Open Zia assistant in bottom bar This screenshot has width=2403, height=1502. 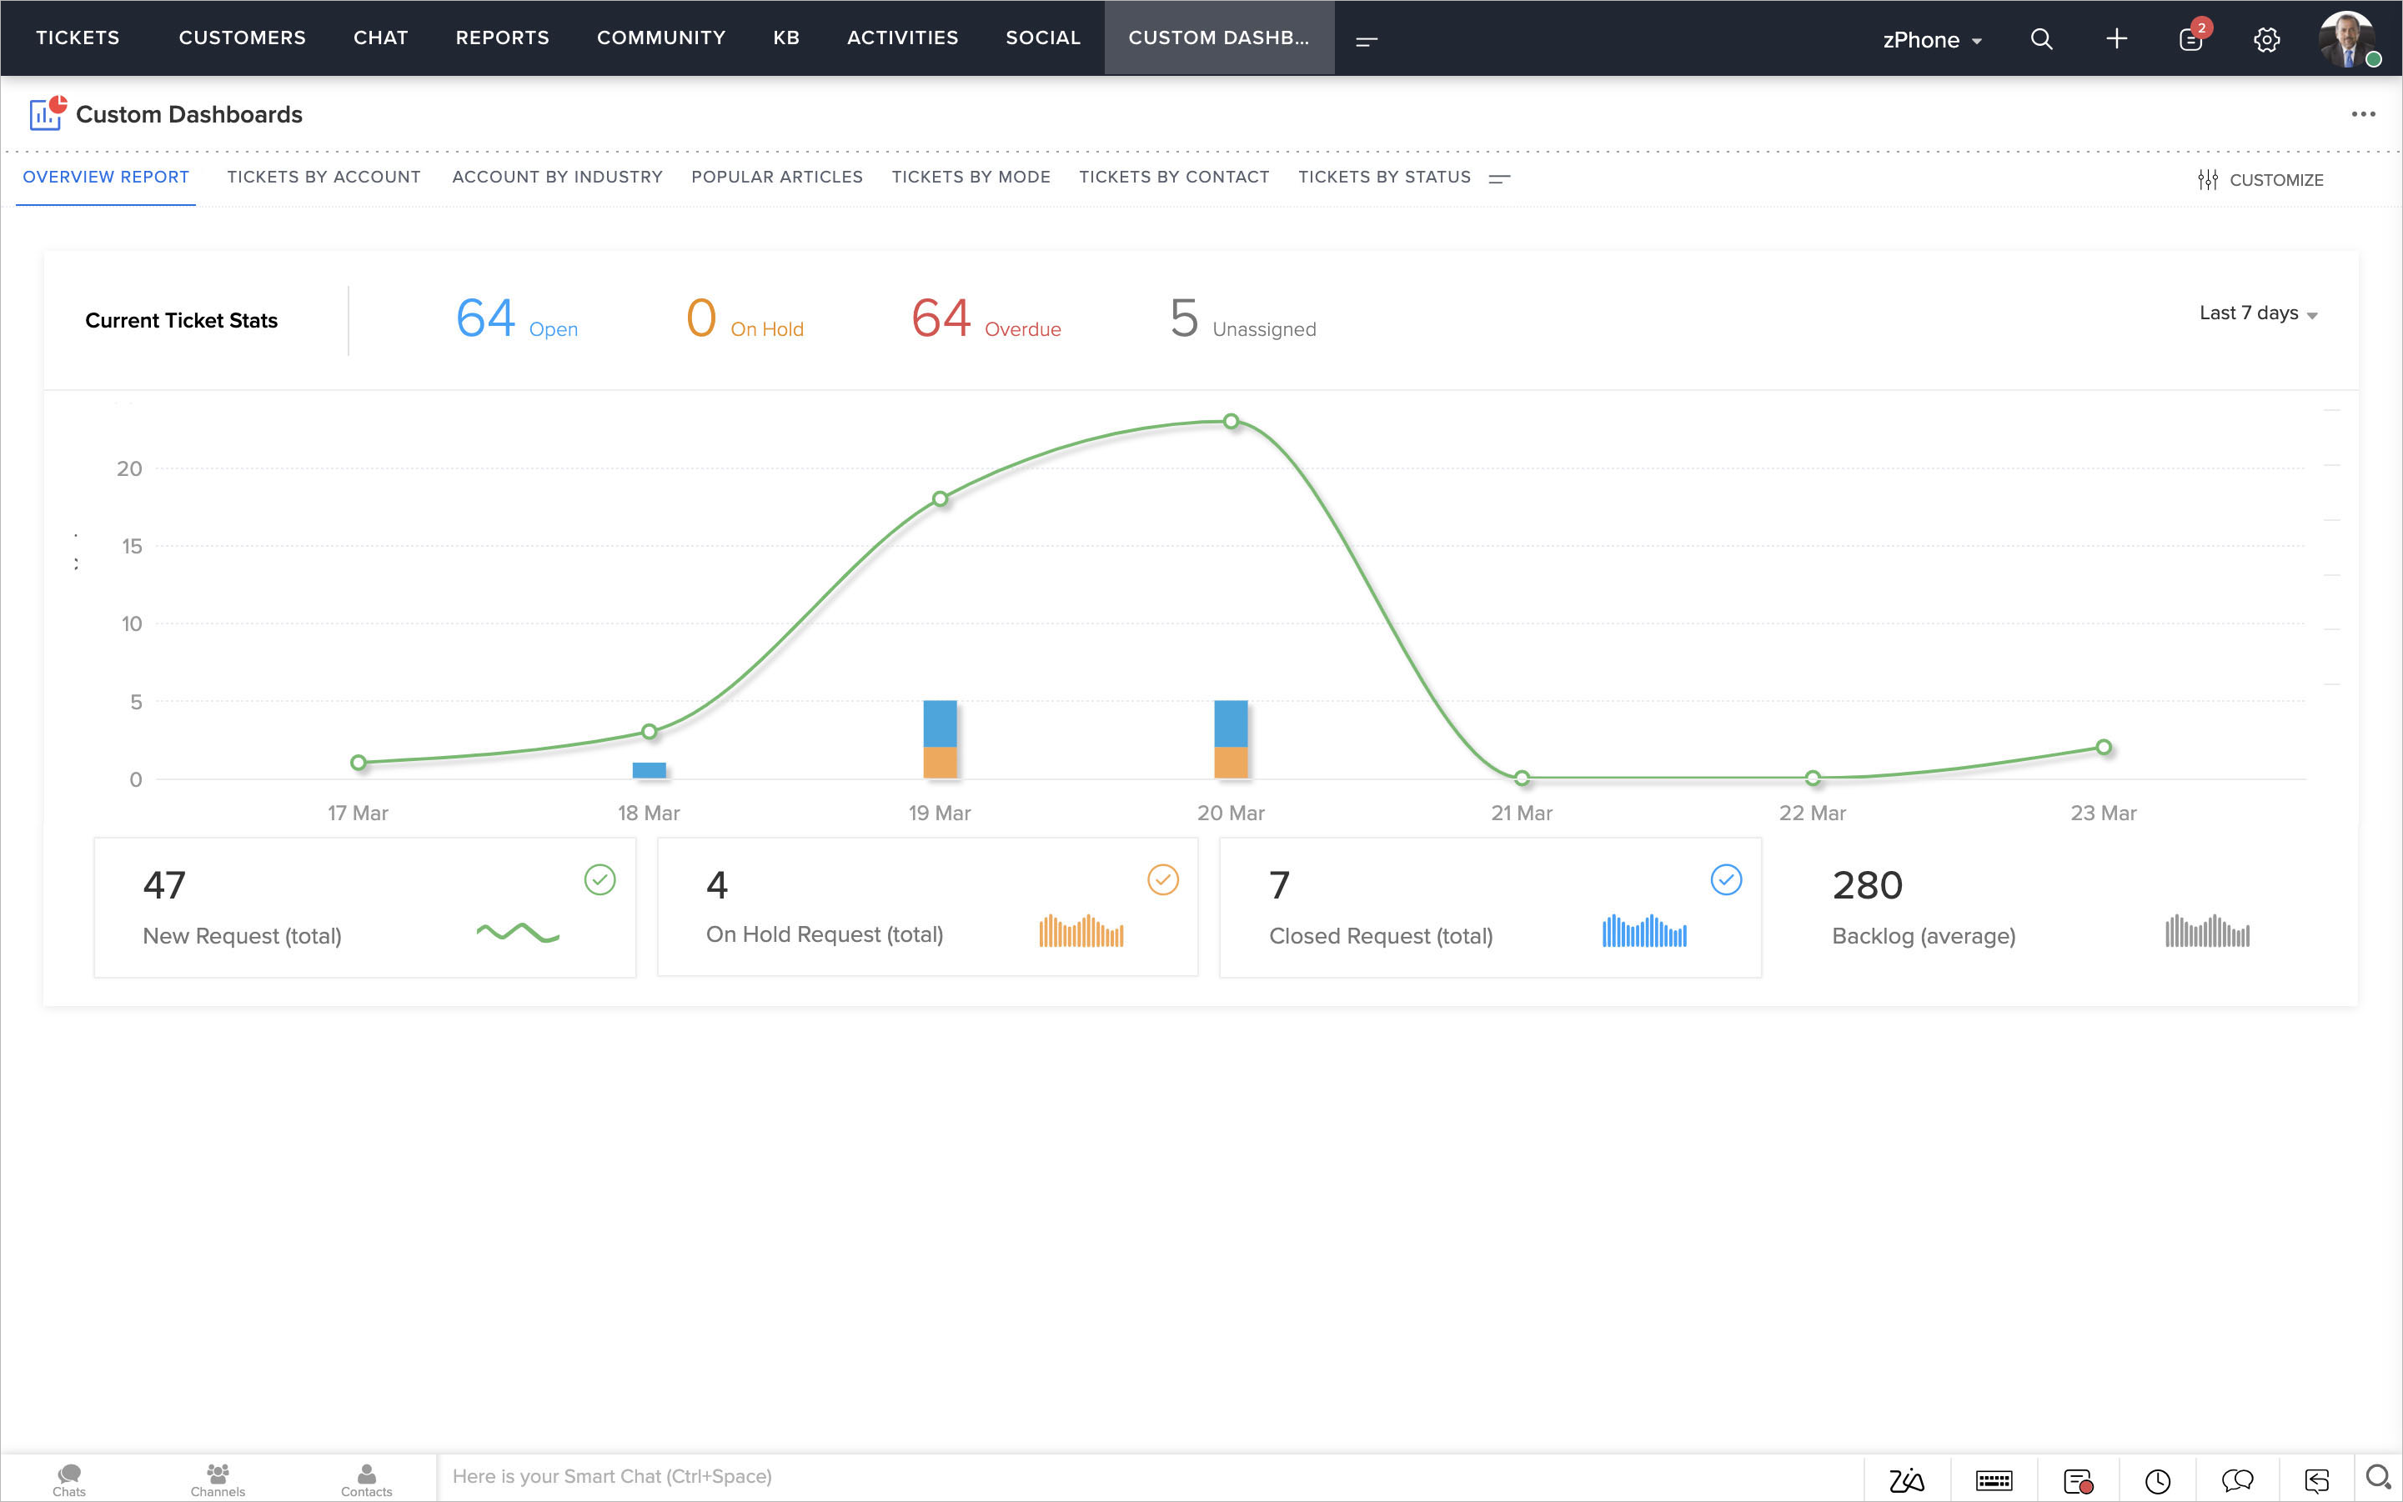[x=1906, y=1480]
